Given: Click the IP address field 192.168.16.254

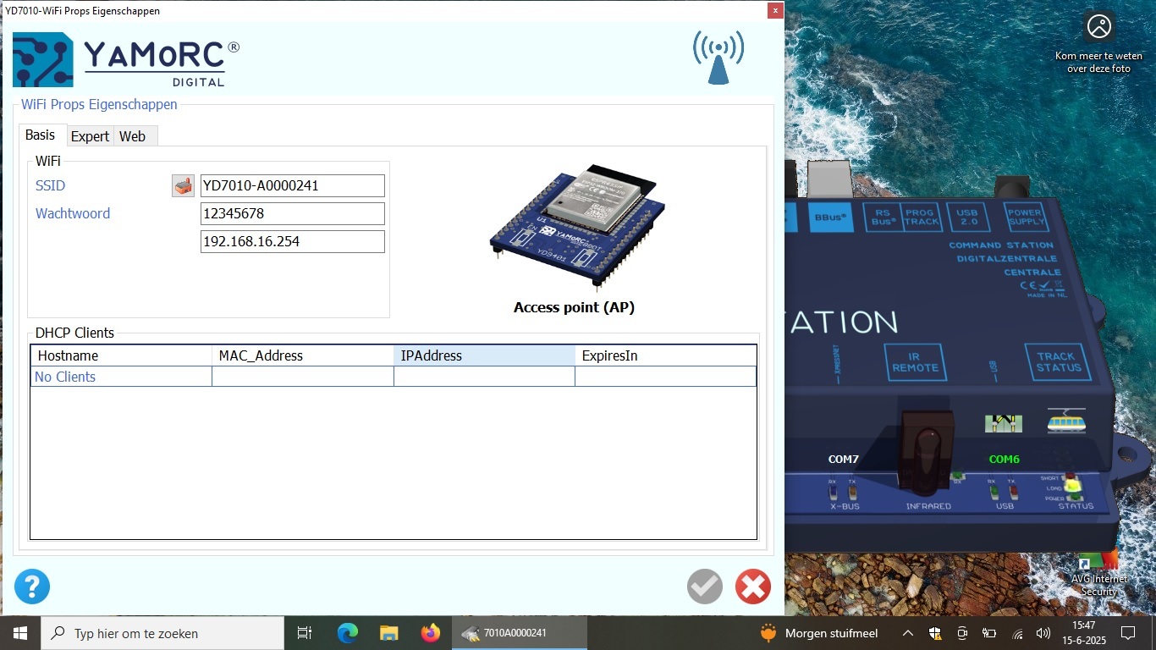Looking at the screenshot, I should [x=292, y=242].
